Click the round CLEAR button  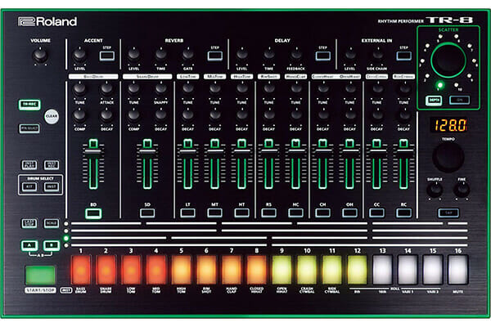(x=52, y=116)
